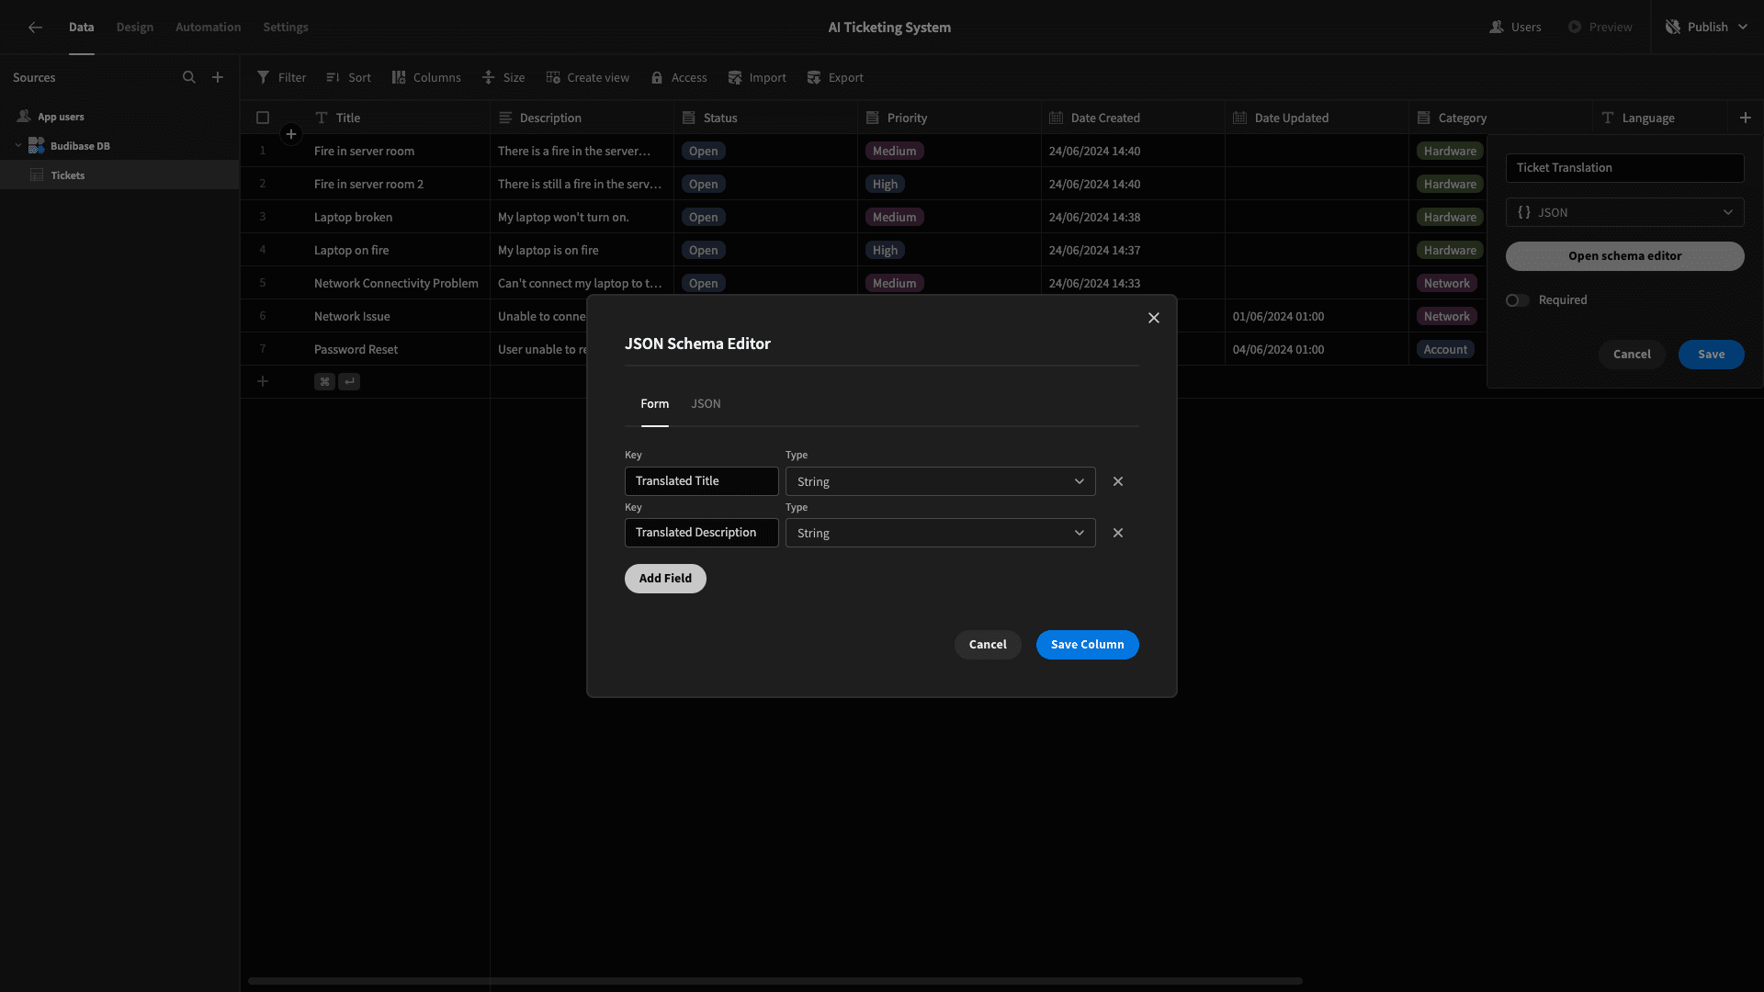Open Type dropdown for Translated Title
Screen dimensions: 1764x992
(x=941, y=481)
